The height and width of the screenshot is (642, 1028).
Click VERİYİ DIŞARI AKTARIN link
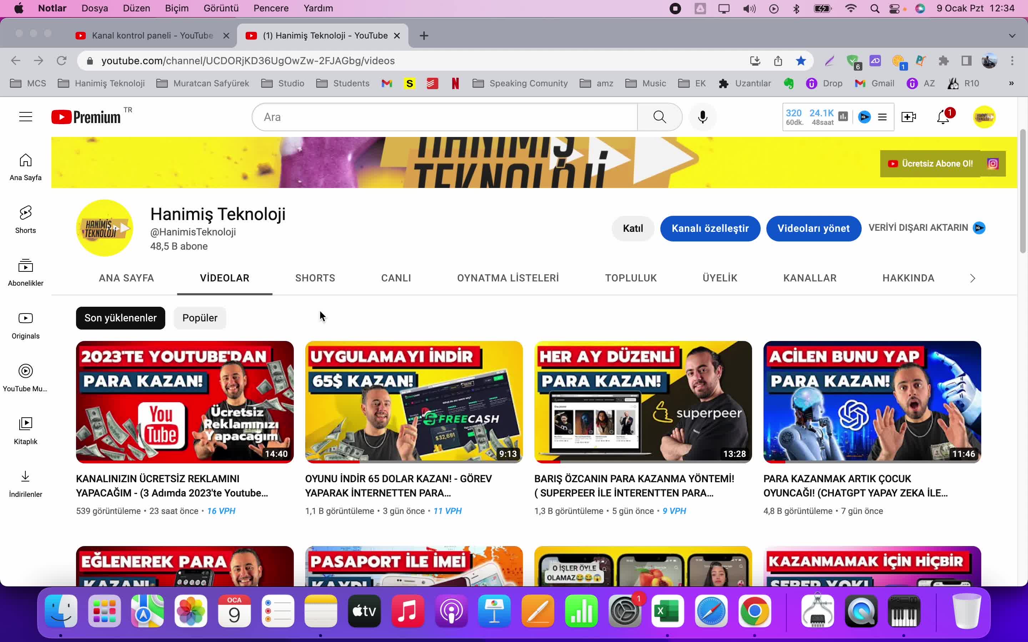[927, 228]
